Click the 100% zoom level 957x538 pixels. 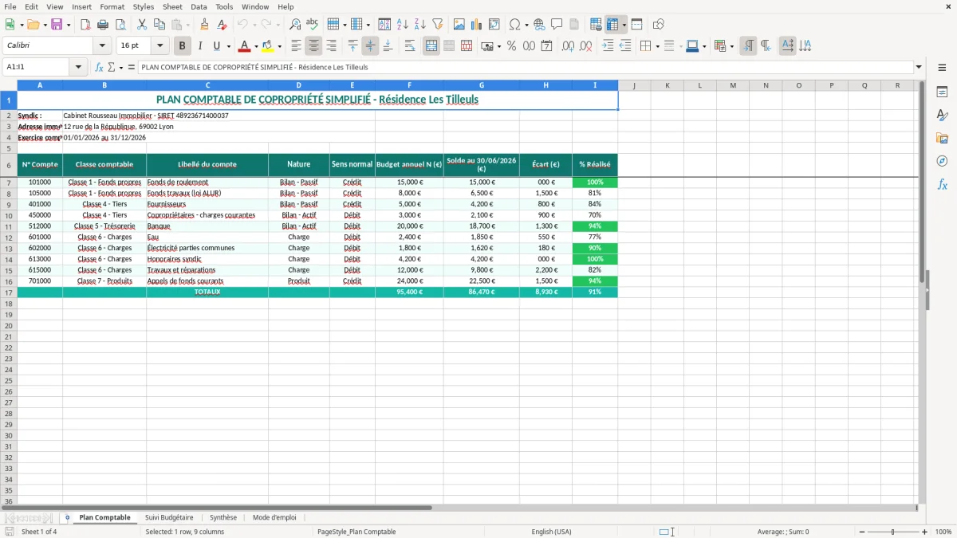[x=943, y=532]
